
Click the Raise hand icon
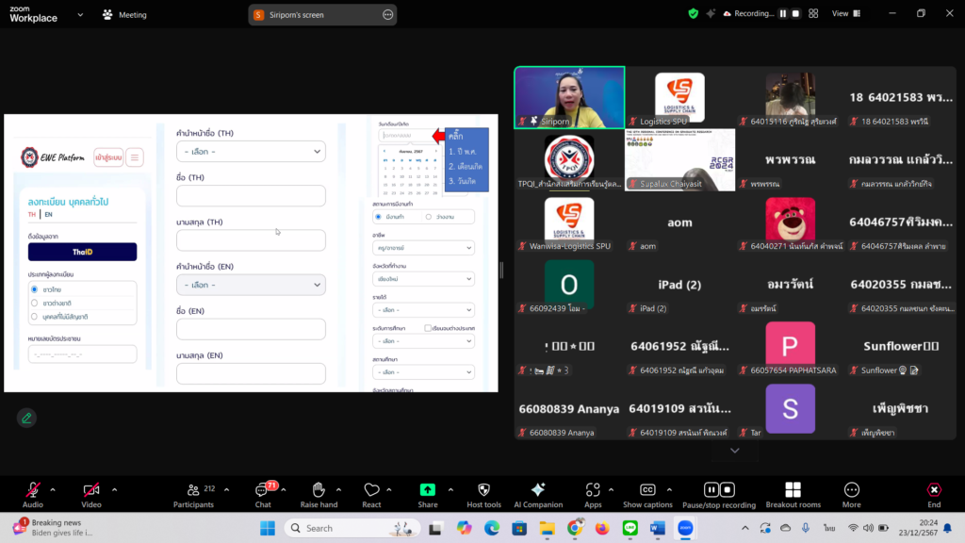point(319,490)
